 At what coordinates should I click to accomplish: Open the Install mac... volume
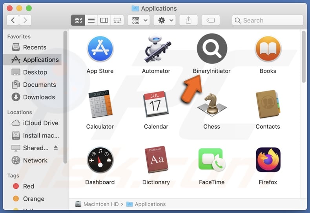pyautogui.click(x=33, y=135)
